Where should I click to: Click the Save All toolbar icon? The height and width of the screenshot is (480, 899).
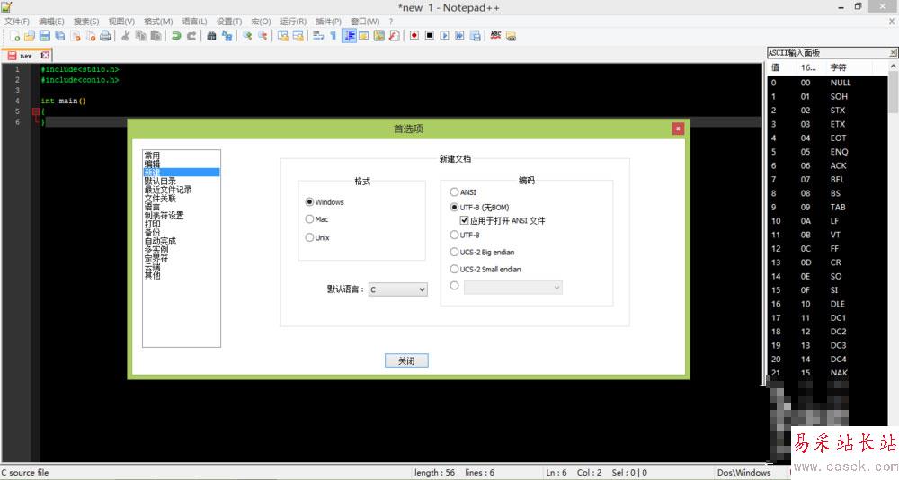coord(59,36)
